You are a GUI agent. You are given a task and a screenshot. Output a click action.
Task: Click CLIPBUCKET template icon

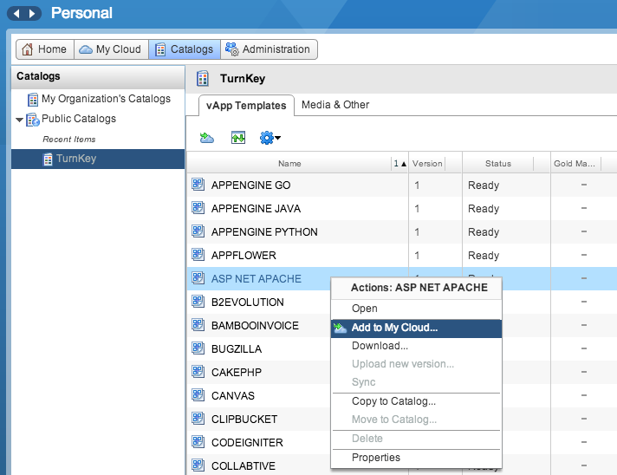tap(198, 418)
